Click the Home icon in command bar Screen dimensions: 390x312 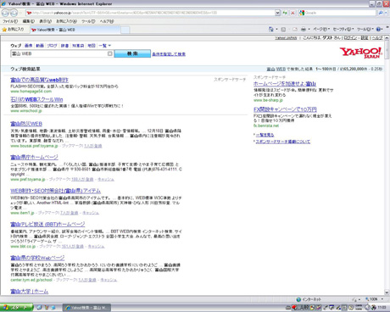tap(271, 29)
